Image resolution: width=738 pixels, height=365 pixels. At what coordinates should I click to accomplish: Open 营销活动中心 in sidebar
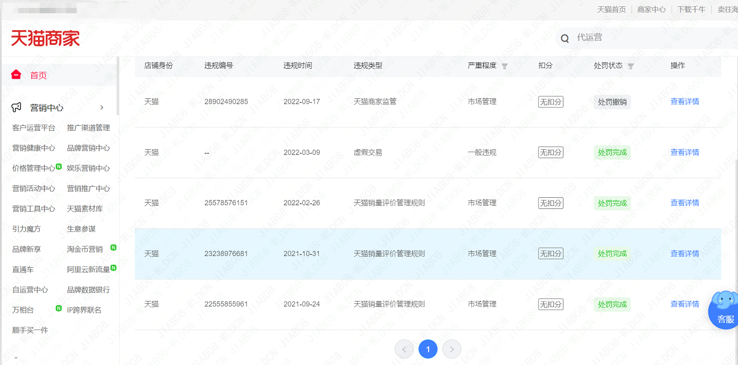(x=33, y=188)
